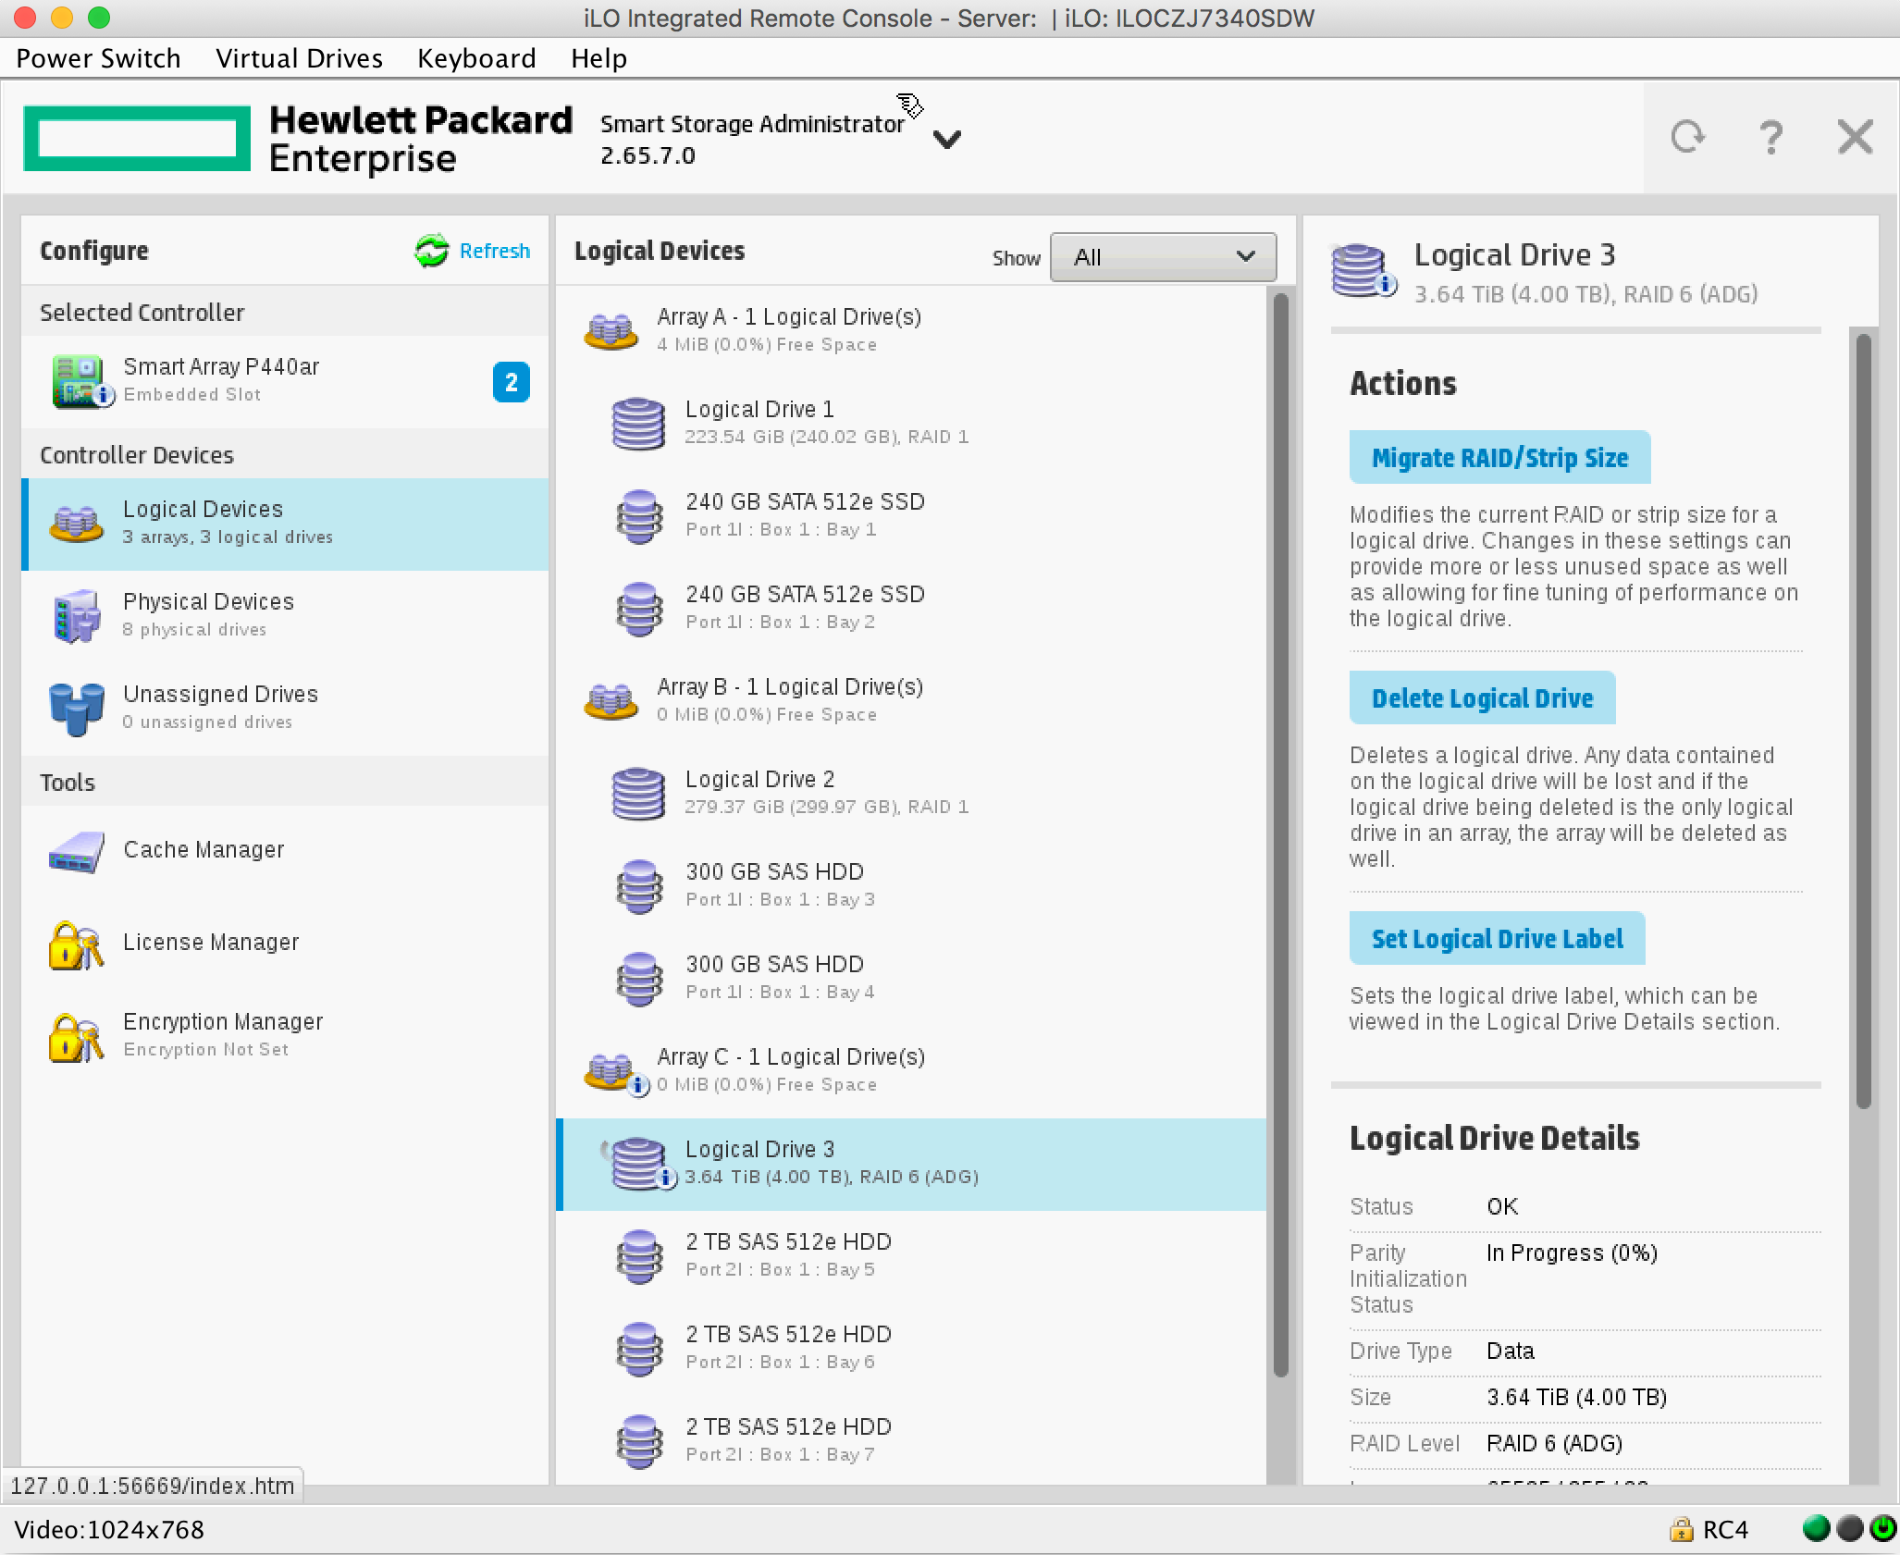Open the Power Switch menu
The height and width of the screenshot is (1555, 1900).
pos(98,58)
